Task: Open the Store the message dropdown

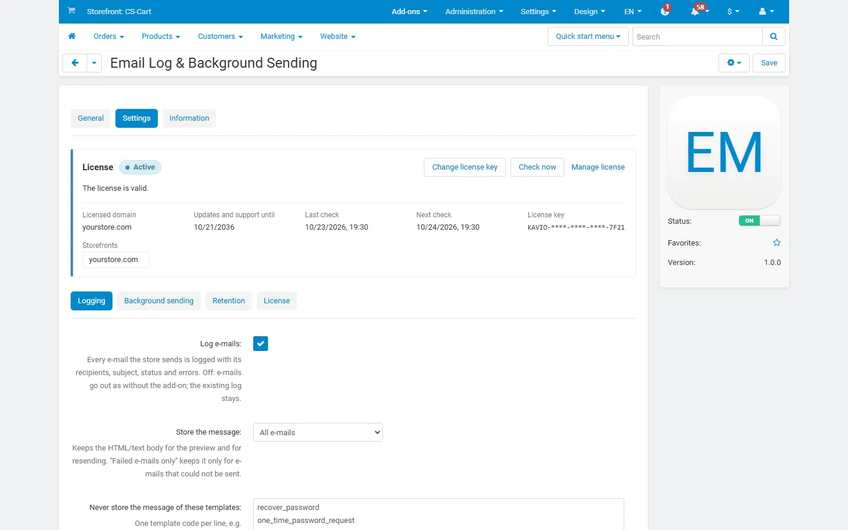Action: tap(318, 432)
